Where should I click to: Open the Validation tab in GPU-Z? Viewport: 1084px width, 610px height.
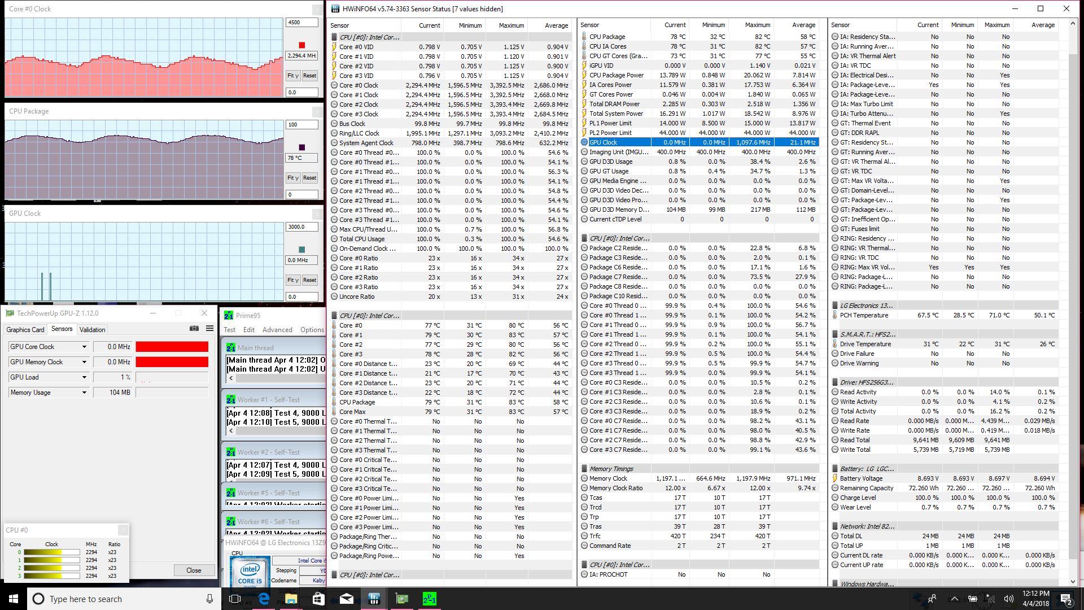[92, 330]
